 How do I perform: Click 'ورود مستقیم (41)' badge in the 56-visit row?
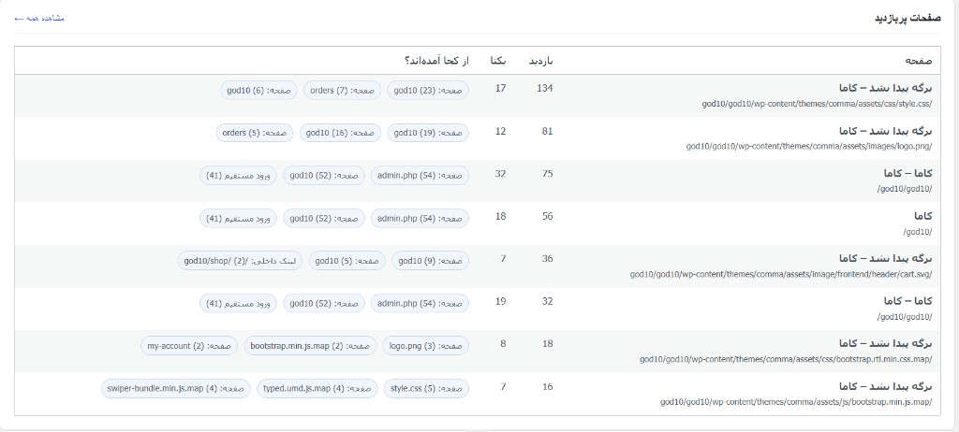[x=238, y=218]
